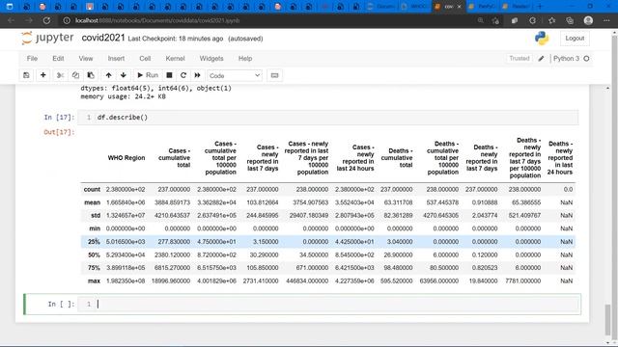This screenshot has width=618, height=347.
Task: Open the File menu
Action: pos(32,58)
